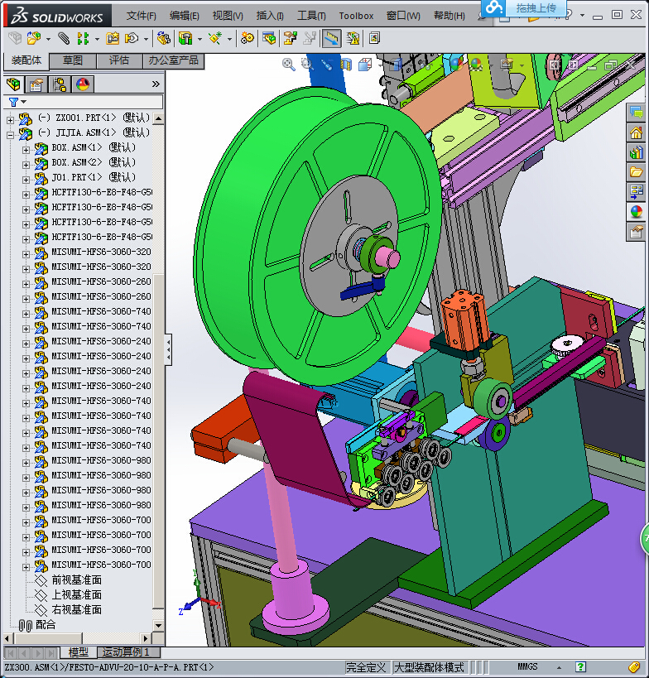This screenshot has height=678, width=649.
Task: Click feature tree scroll right arrow
Action: click(x=146, y=638)
